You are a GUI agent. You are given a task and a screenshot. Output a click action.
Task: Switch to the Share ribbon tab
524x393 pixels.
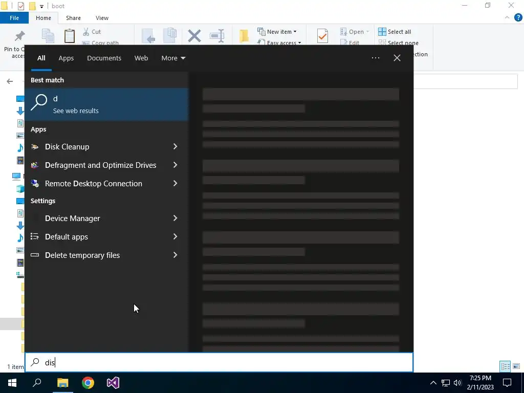point(73,18)
